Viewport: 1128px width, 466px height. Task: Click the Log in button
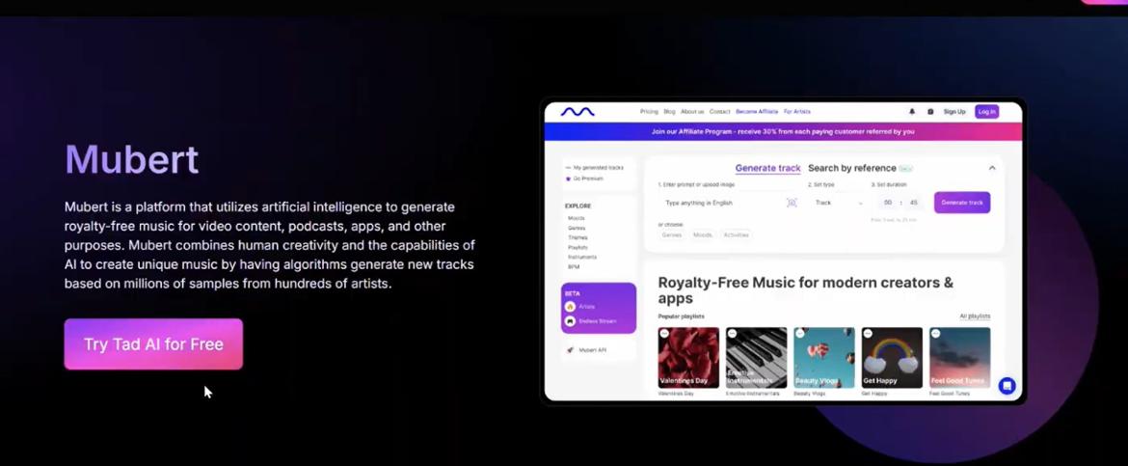tap(987, 112)
